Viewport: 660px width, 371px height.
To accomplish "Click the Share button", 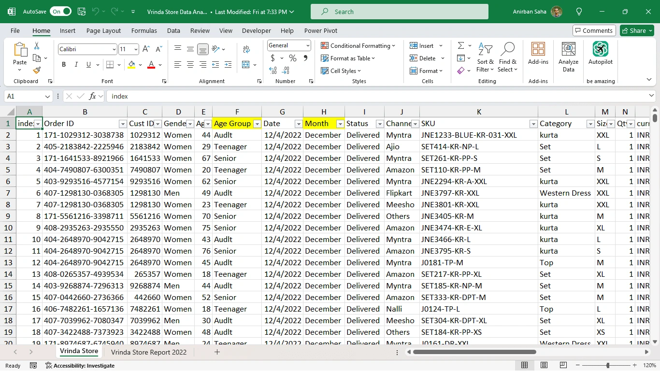I will [637, 30].
